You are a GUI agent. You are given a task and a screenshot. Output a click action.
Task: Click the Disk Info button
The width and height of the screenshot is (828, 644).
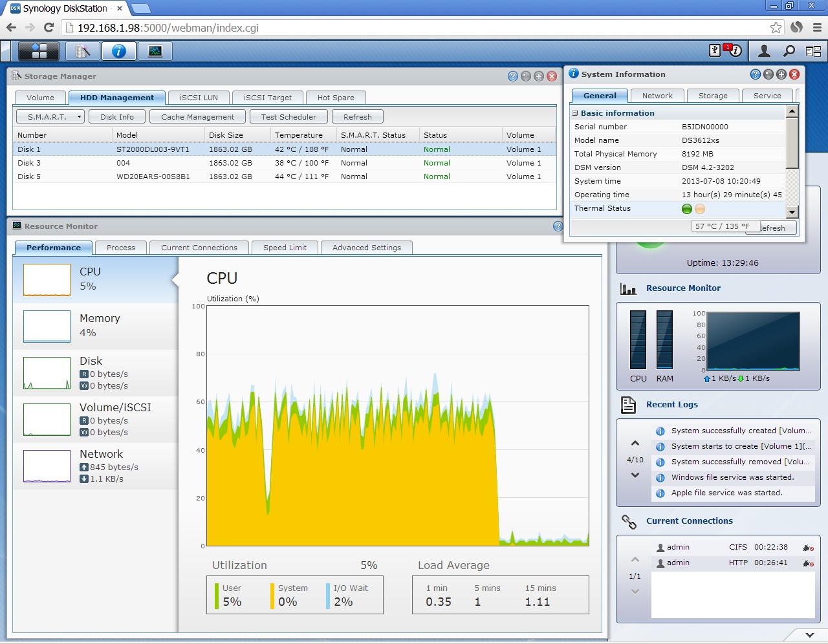pos(117,116)
